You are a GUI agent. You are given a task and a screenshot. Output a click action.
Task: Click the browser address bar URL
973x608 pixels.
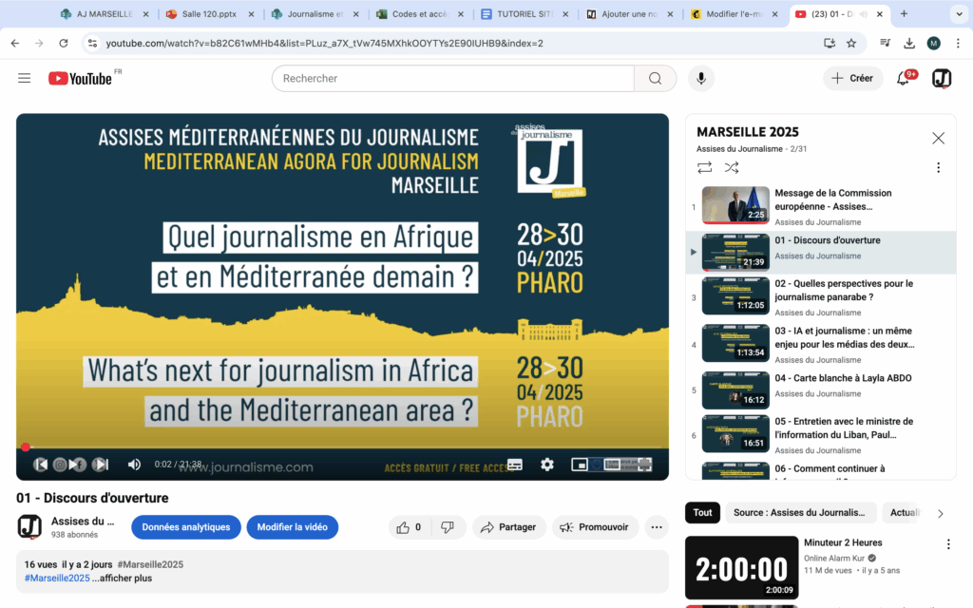tap(325, 43)
